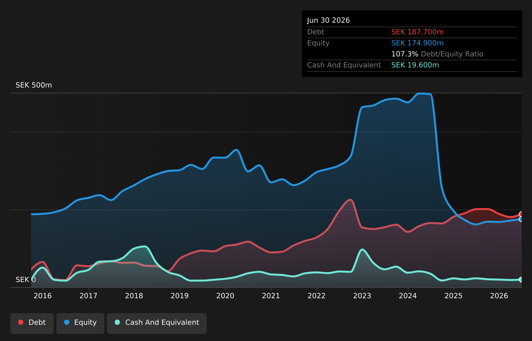
Task: Click the SEK 0 axis label
Action: 26,280
